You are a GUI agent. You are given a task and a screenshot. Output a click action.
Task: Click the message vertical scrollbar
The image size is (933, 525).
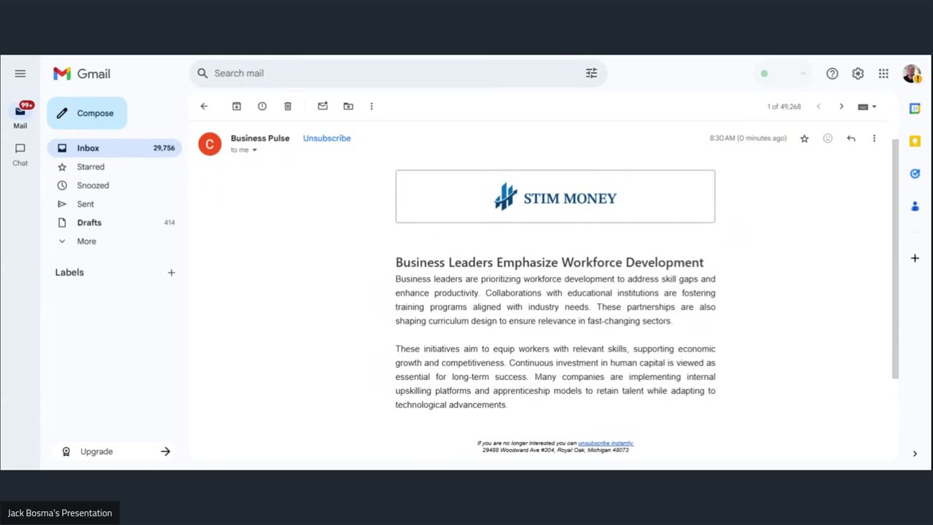895,259
